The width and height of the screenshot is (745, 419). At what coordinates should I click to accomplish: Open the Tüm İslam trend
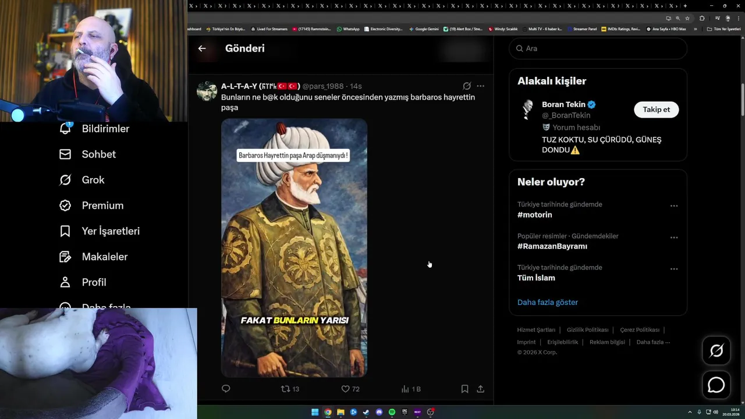(x=536, y=278)
